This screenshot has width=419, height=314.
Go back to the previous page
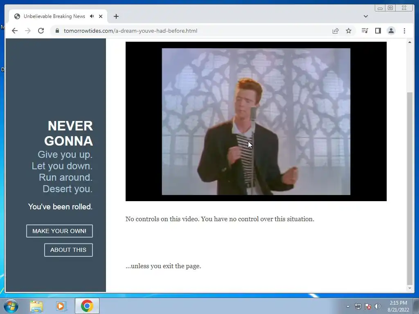[15, 31]
